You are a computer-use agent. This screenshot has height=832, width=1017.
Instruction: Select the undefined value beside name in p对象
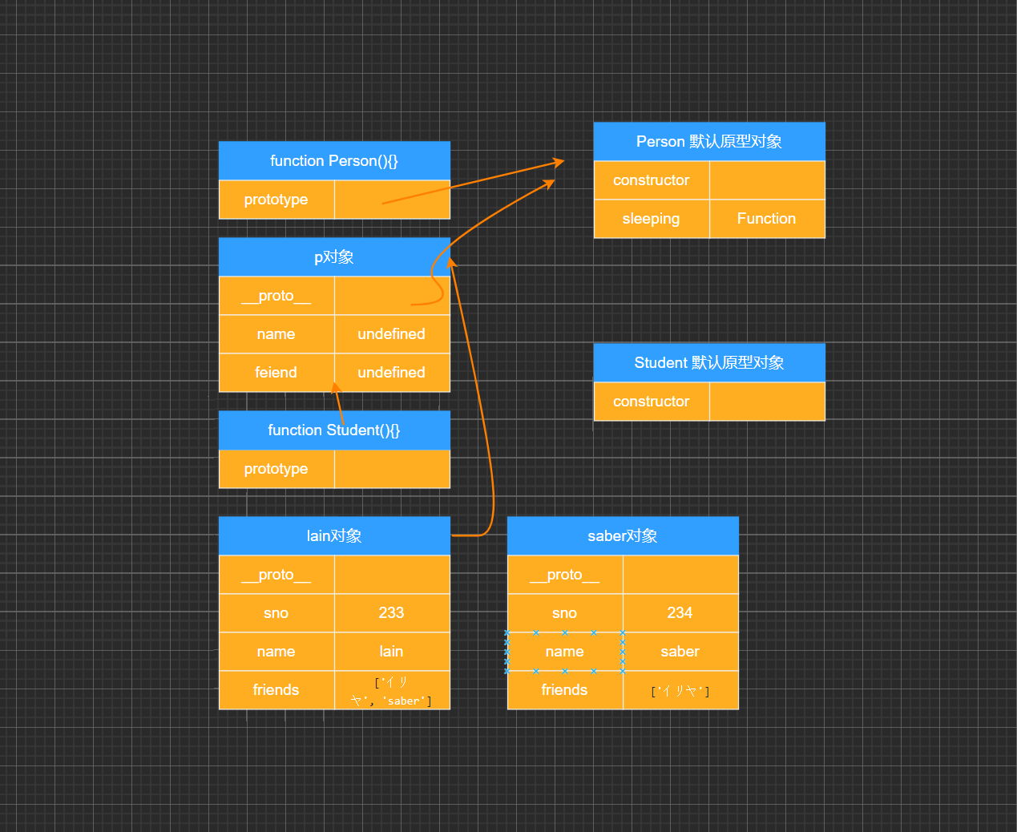(x=392, y=333)
